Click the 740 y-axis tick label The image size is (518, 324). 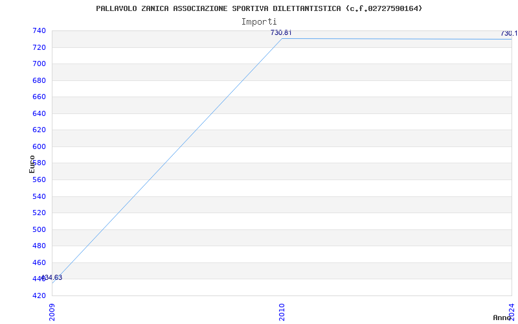click(39, 30)
